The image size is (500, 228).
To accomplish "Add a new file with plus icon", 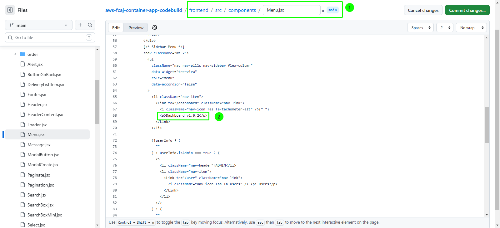I will (x=80, y=25).
